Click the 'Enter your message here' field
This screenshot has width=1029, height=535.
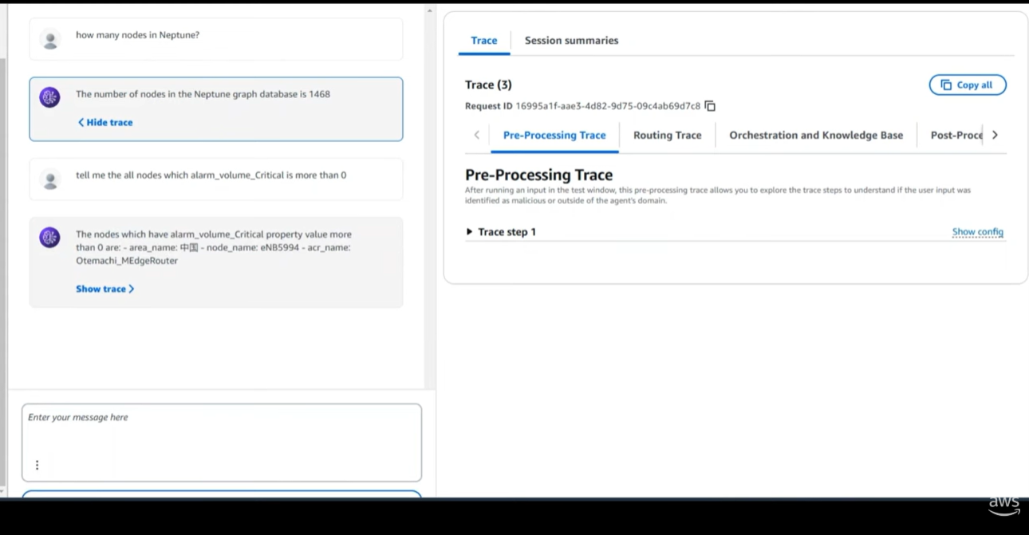click(x=222, y=442)
